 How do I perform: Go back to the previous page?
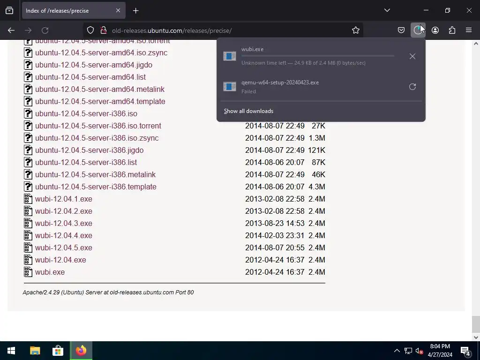[11, 30]
